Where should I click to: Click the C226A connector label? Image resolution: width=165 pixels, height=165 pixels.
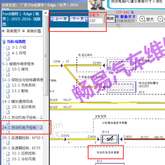click(98, 84)
